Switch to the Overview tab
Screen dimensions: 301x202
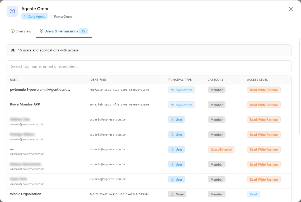[21, 31]
